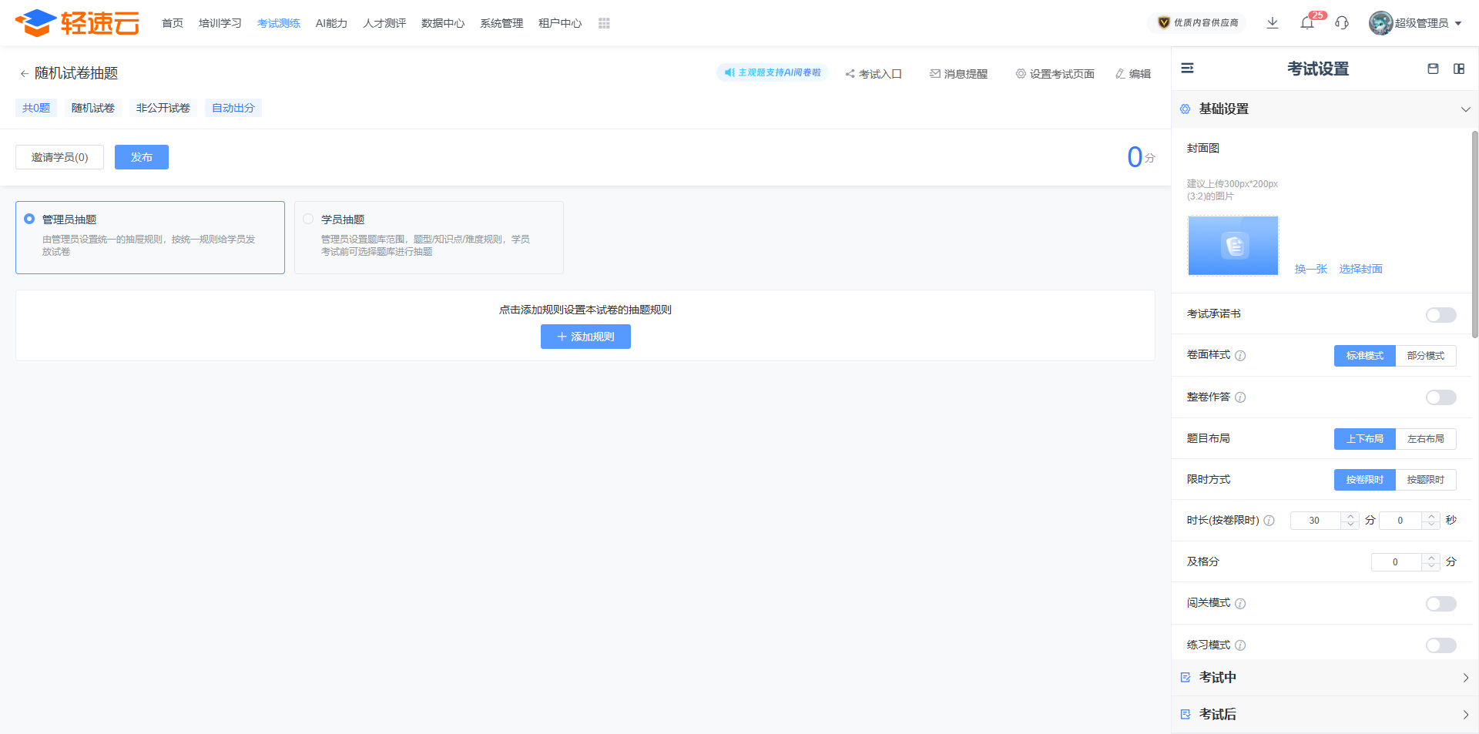Image resolution: width=1479 pixels, height=734 pixels.
Task: Collapse settings panel with hamburger icon
Action: point(1188,69)
